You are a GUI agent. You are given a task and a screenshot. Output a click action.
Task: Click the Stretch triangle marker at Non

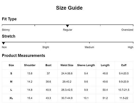pos(4,43)
